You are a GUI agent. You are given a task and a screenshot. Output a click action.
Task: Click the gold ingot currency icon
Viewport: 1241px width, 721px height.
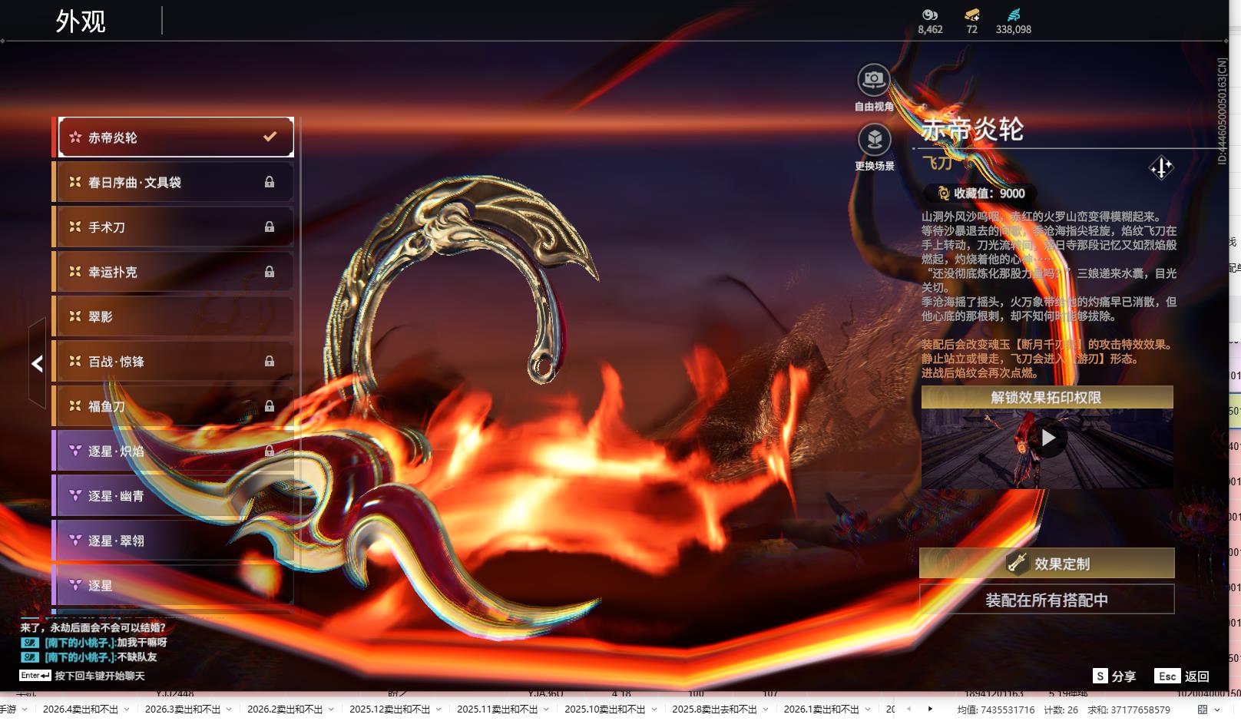pyautogui.click(x=971, y=15)
